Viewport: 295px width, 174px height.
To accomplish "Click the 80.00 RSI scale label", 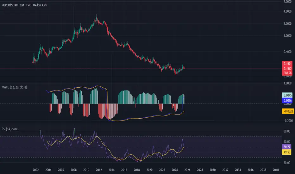I will (287, 131).
